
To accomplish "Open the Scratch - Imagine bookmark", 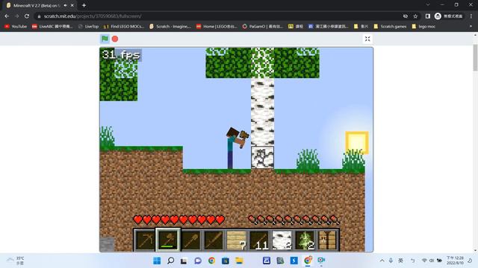I will 170,27.
